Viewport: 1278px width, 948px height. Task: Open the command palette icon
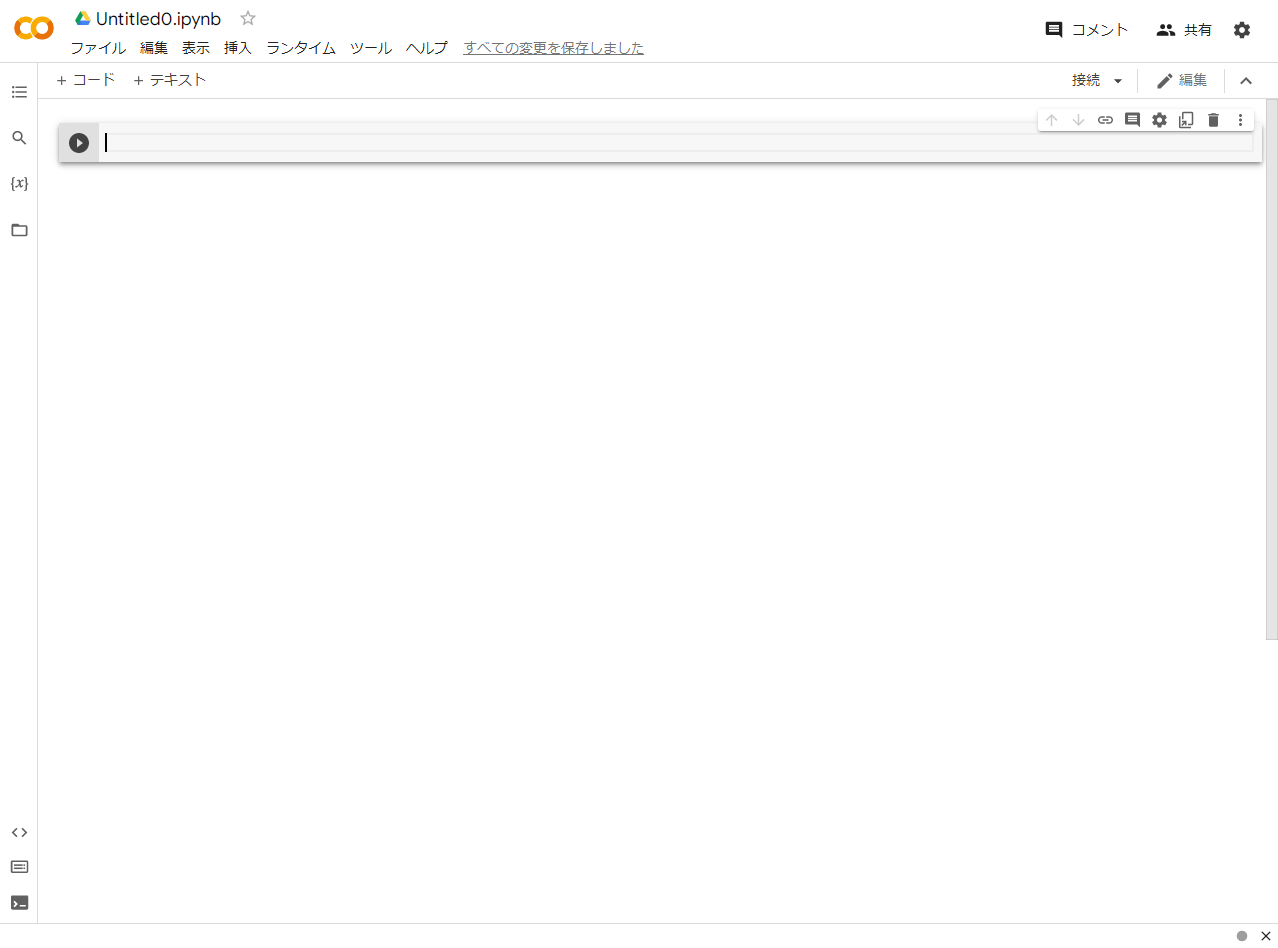pos(19,867)
